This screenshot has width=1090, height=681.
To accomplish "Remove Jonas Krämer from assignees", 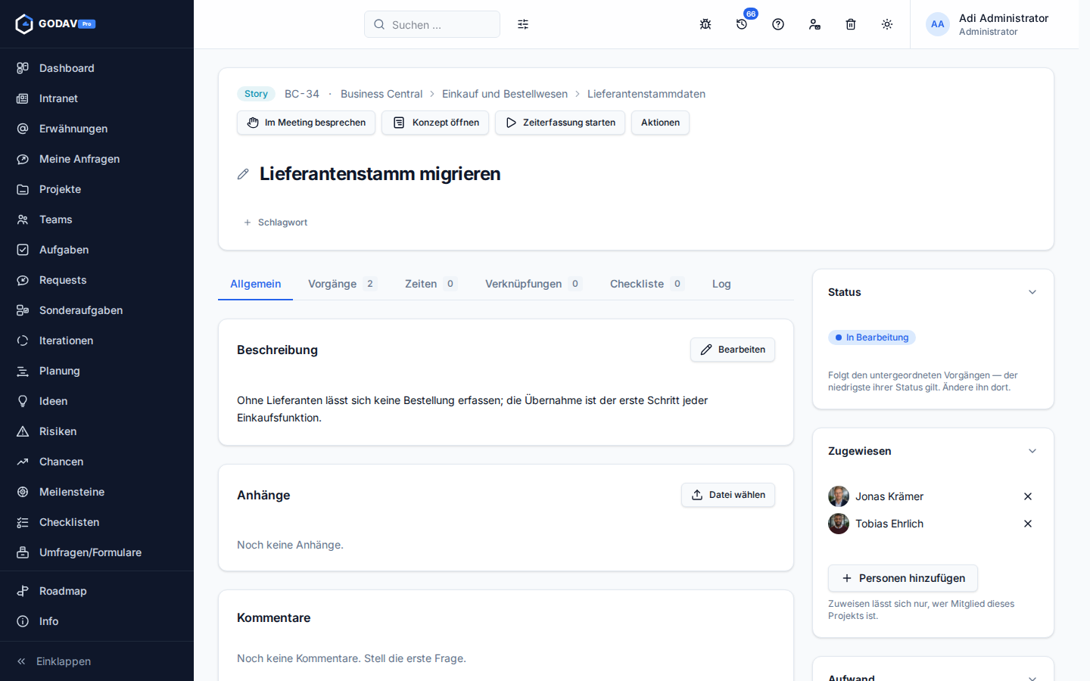I will [x=1028, y=496].
